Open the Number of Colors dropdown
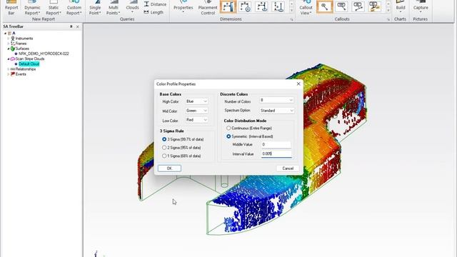457x257 pixels. click(276, 100)
